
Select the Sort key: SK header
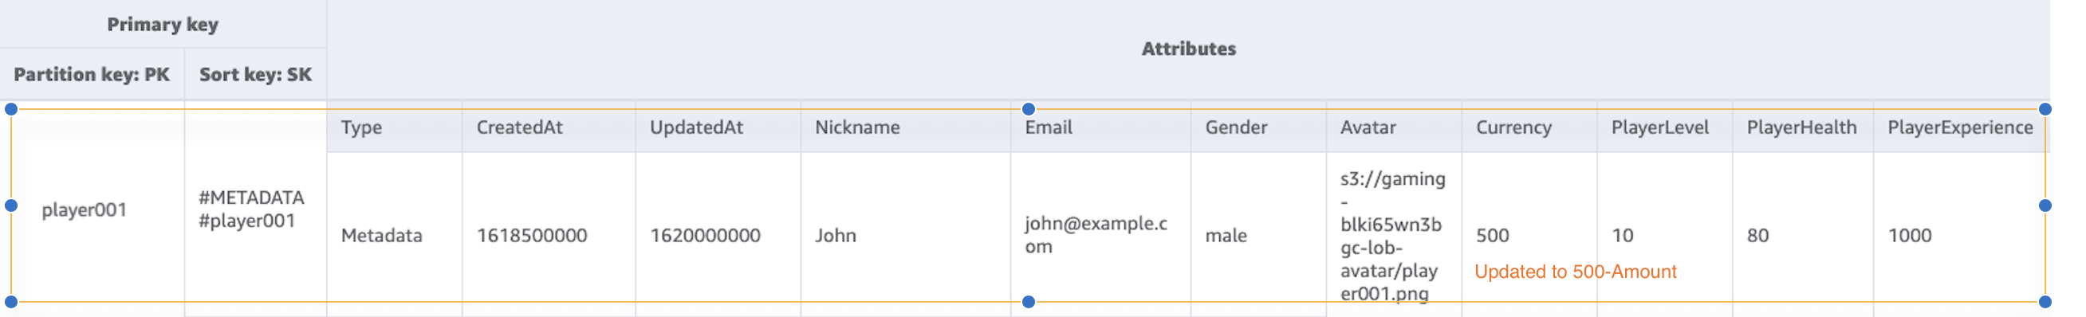(256, 74)
